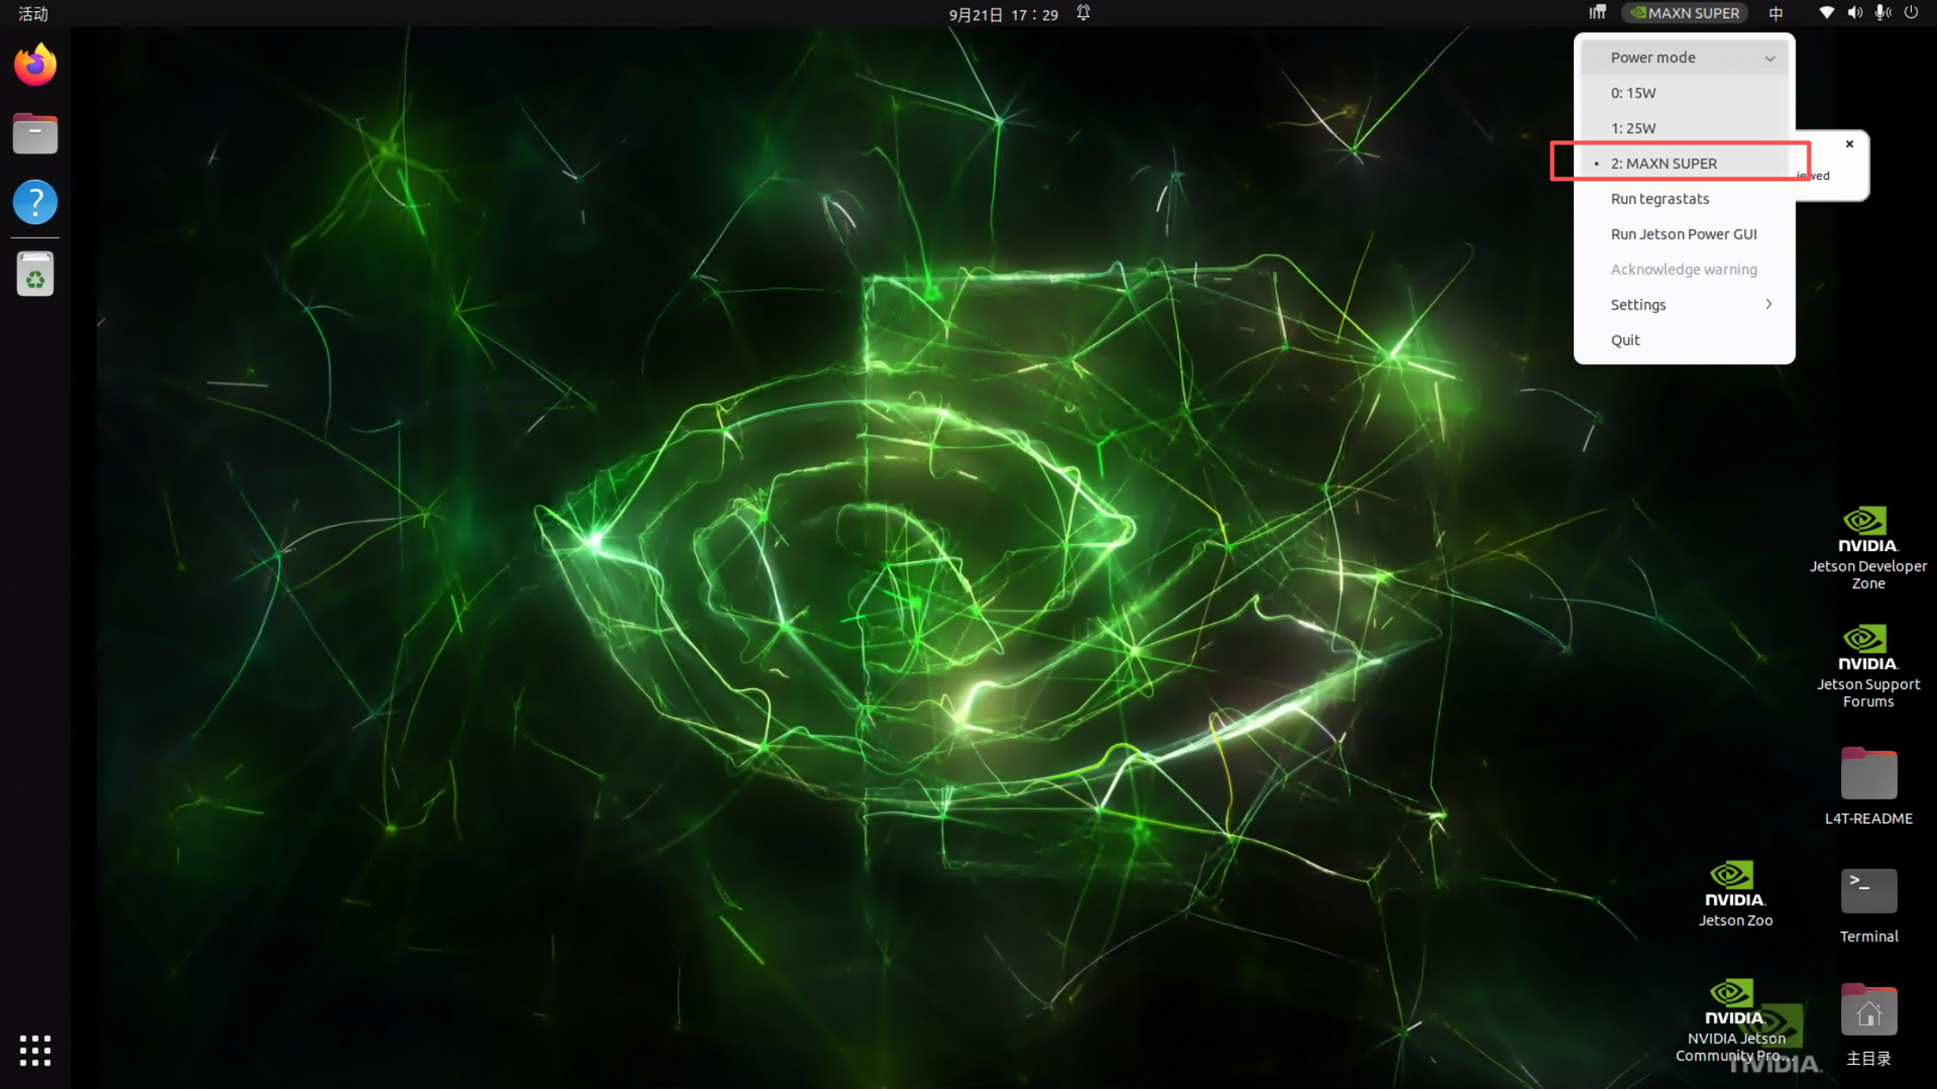Click the MAXN SUPER power indicator

coord(1684,13)
